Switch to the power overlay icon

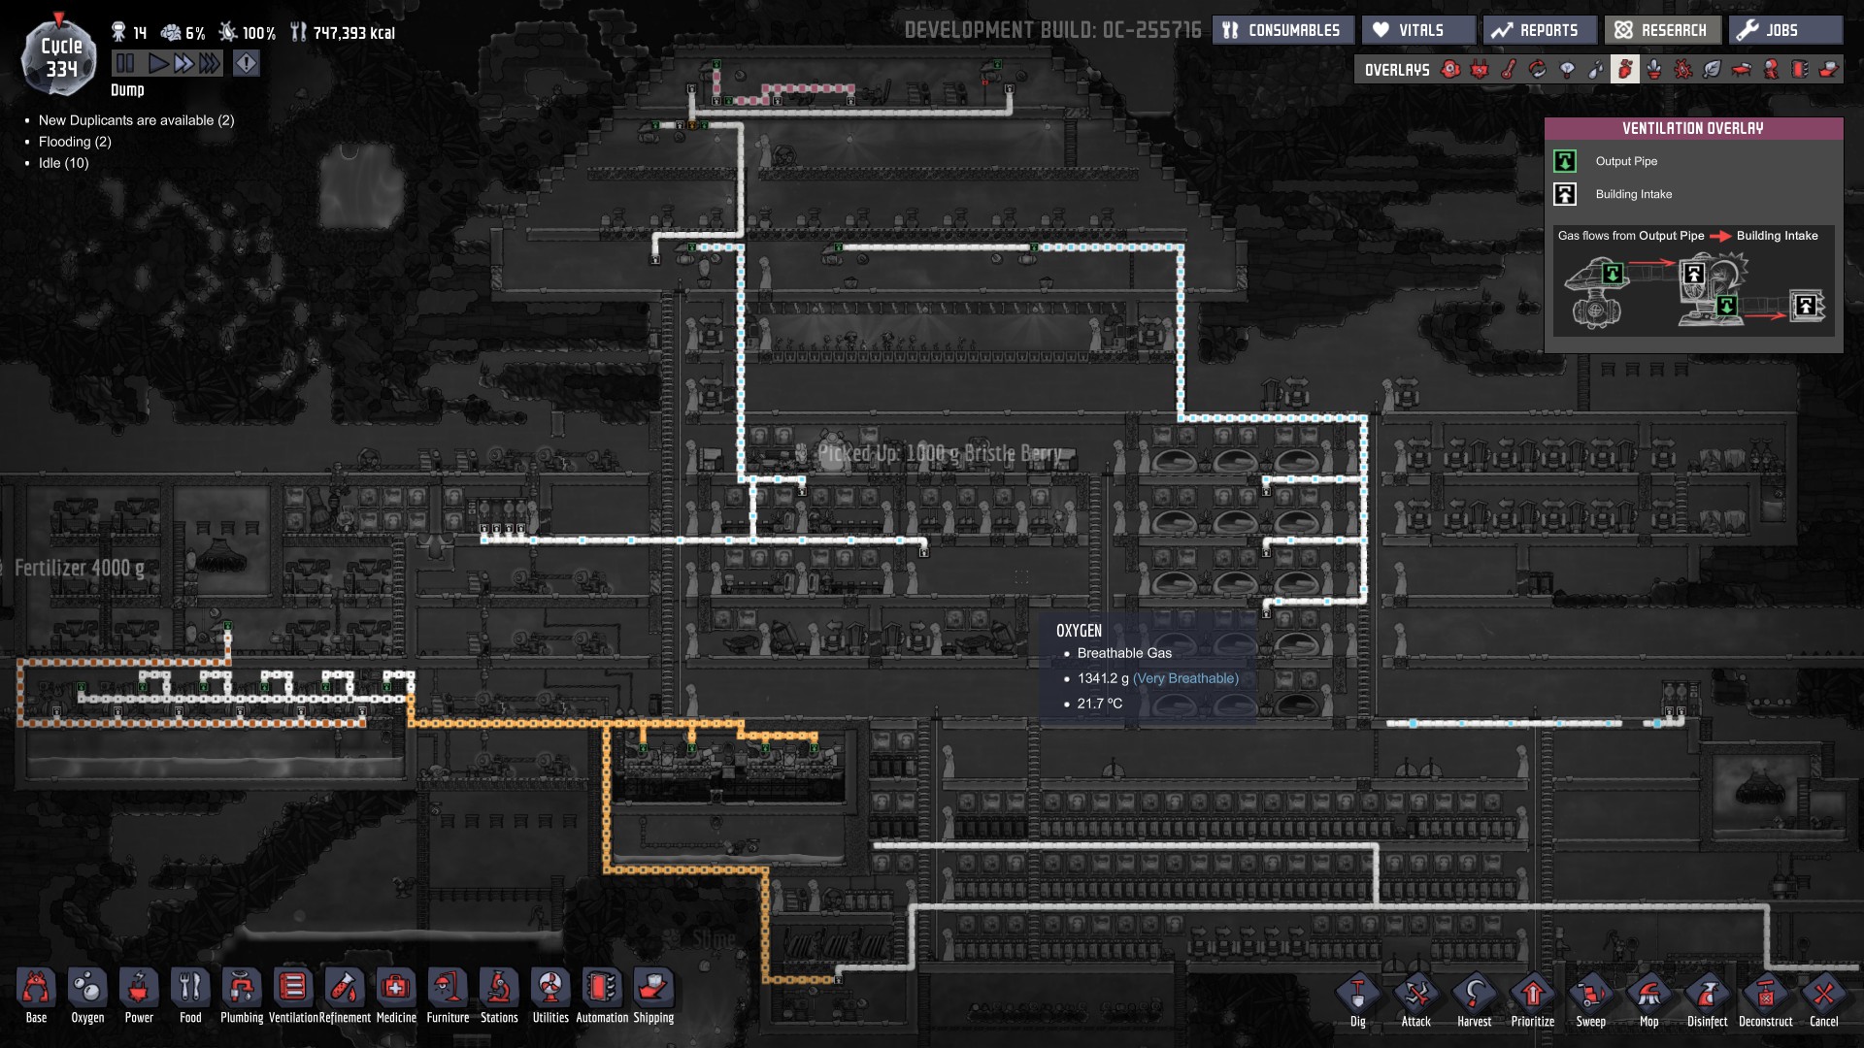coord(1480,70)
